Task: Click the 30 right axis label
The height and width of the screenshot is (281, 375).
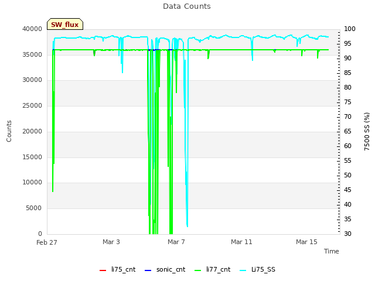Action: coord(347,234)
